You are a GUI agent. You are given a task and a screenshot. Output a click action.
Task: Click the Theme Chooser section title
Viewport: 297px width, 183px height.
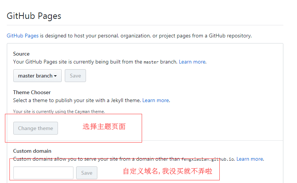(32, 92)
